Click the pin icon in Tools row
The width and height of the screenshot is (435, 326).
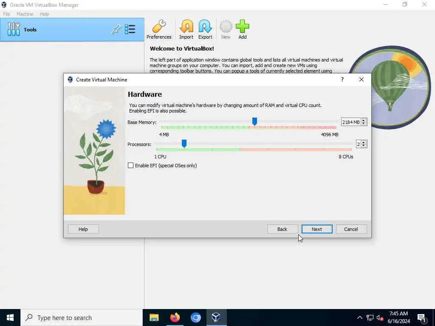coord(116,29)
